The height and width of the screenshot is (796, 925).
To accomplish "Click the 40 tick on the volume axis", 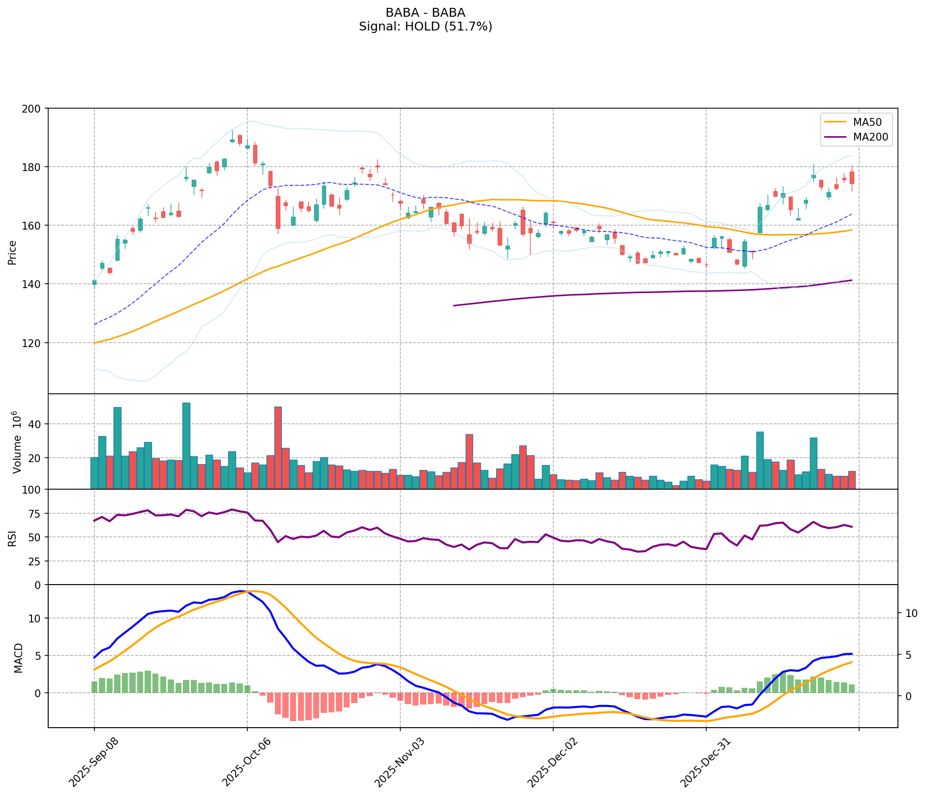I will pyautogui.click(x=36, y=424).
